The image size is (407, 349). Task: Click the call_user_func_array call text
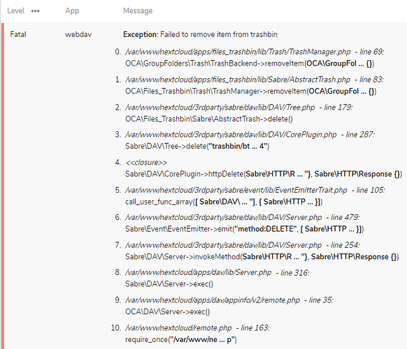(224, 202)
